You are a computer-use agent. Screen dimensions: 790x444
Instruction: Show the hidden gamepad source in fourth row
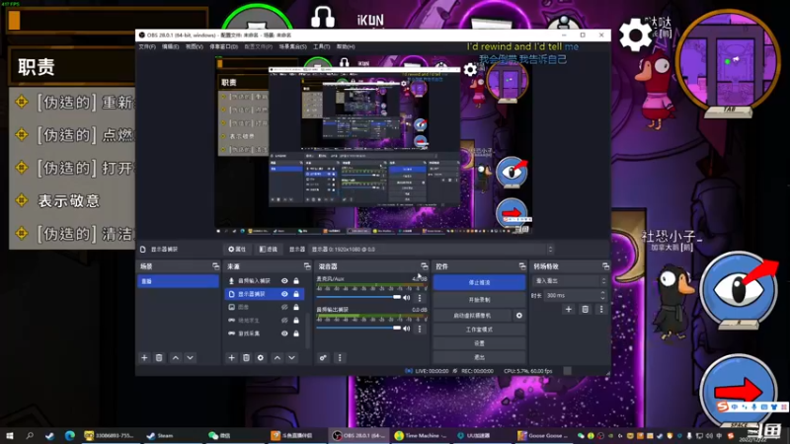click(284, 320)
